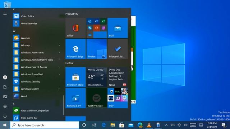
Task: Click the letter W group header
Action: [14, 31]
